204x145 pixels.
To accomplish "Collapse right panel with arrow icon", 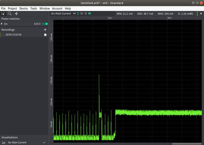I will pyautogui.click(x=201, y=14).
